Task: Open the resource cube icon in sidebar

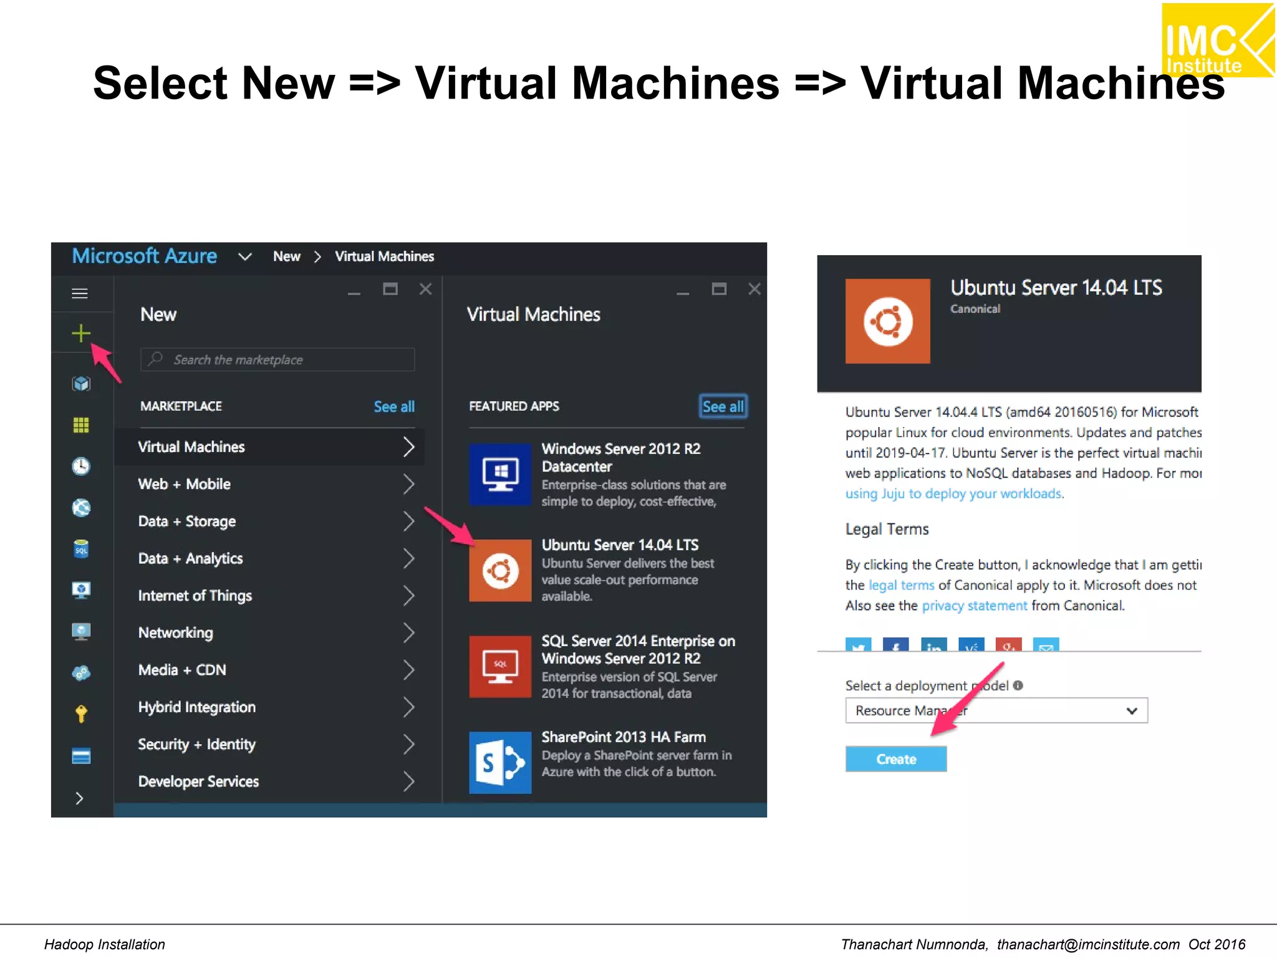Action: (x=81, y=383)
